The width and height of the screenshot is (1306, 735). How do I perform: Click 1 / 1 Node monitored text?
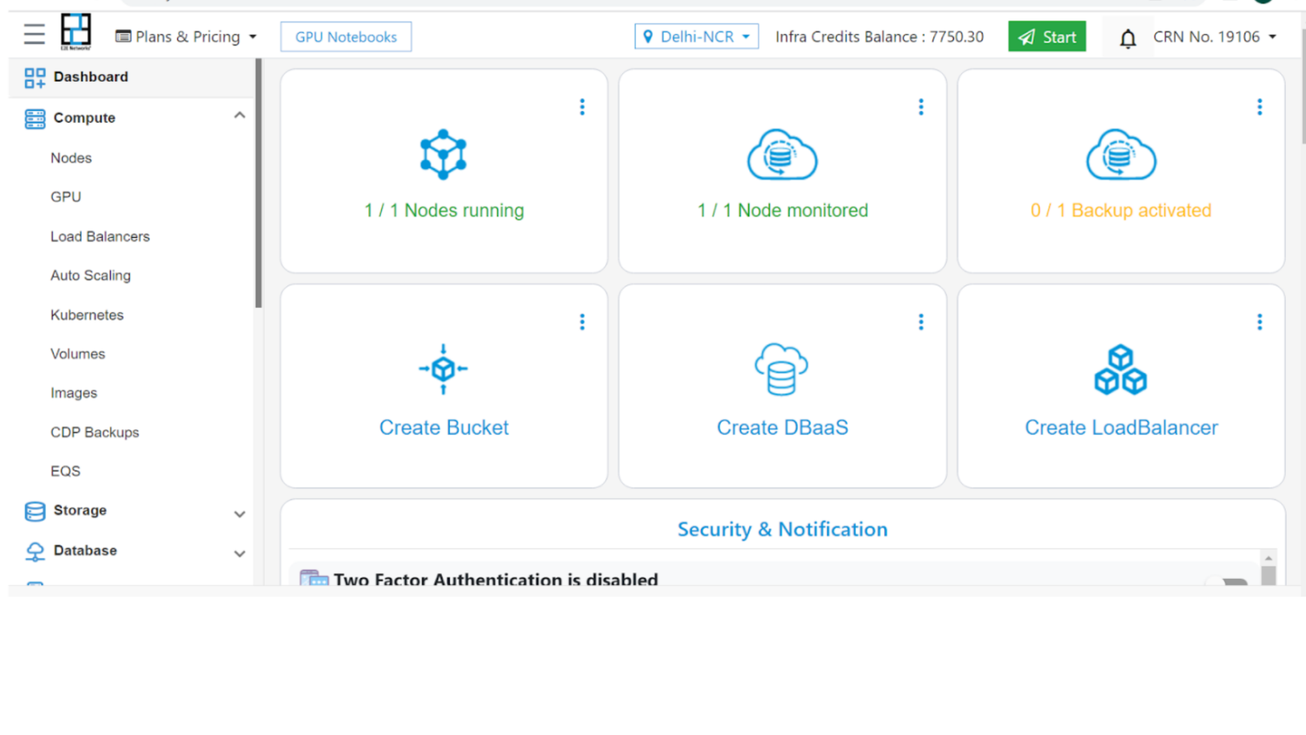point(782,211)
